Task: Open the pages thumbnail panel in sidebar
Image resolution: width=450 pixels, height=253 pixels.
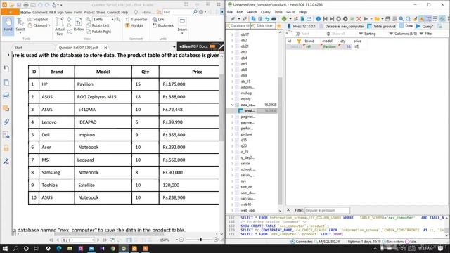Action: 6,82
